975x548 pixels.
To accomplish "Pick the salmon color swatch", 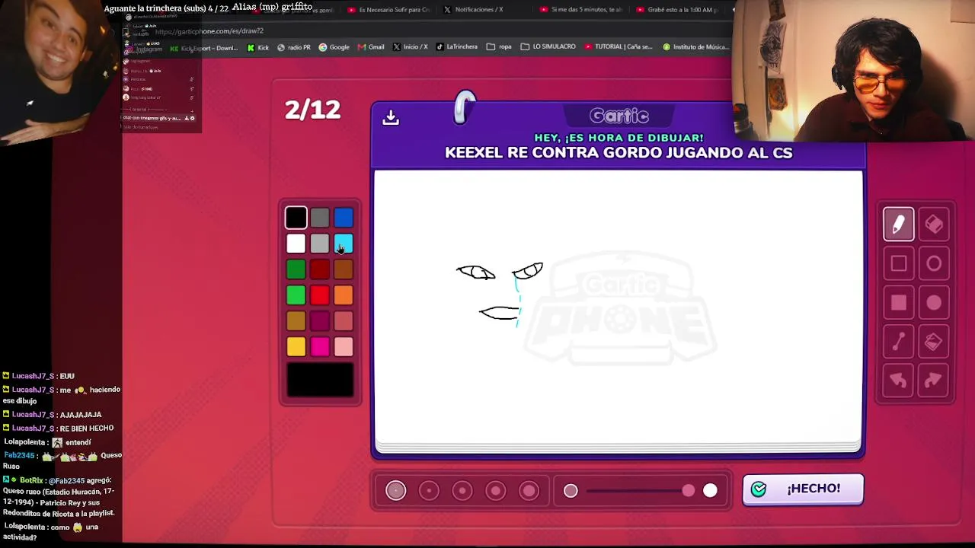I will (344, 321).
